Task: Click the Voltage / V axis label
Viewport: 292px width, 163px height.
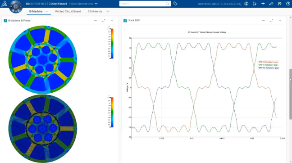Action: tap(127, 87)
